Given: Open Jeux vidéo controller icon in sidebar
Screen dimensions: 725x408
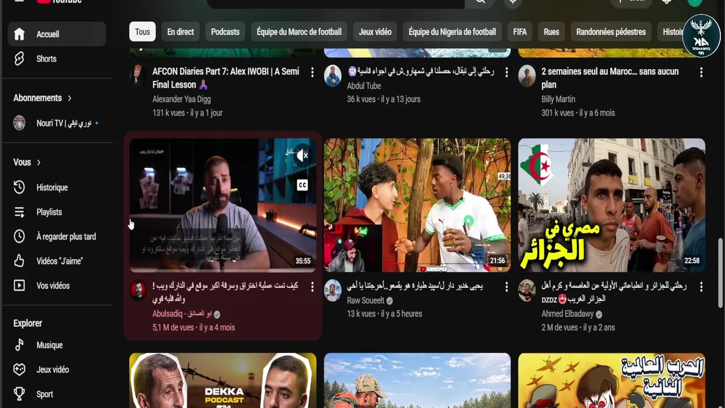Looking at the screenshot, I should 19,369.
